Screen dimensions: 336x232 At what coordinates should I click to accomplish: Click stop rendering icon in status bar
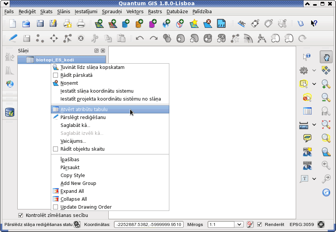point(250,224)
